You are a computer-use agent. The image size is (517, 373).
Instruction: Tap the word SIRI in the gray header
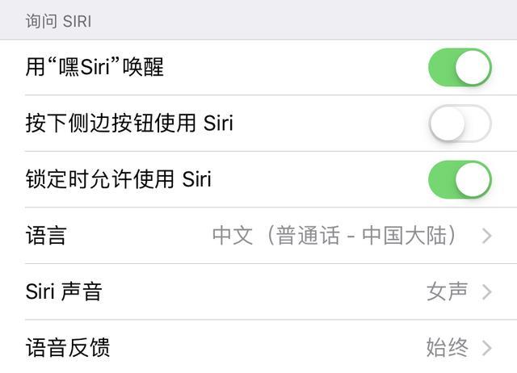point(77,22)
